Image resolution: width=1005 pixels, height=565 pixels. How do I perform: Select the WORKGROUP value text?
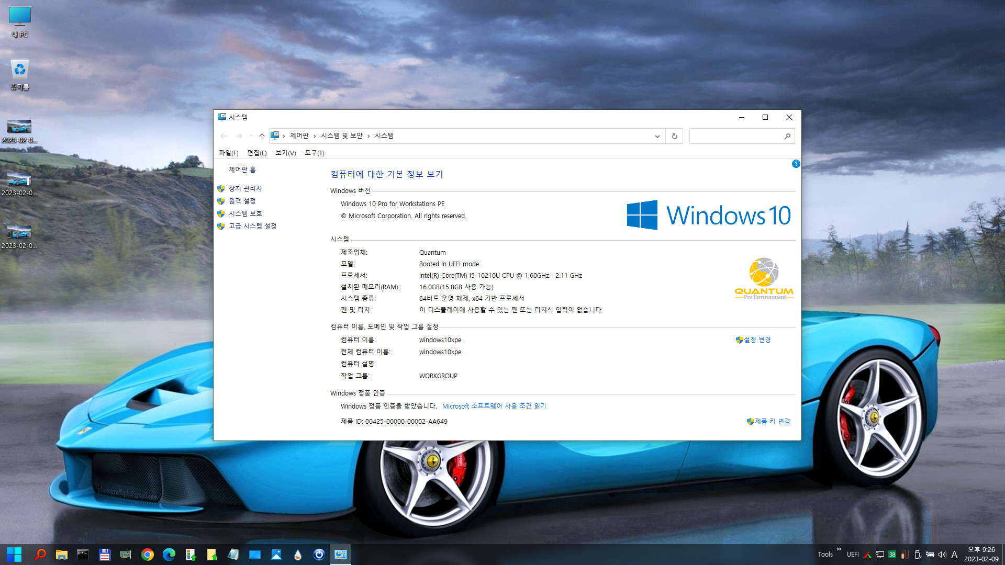pos(438,376)
